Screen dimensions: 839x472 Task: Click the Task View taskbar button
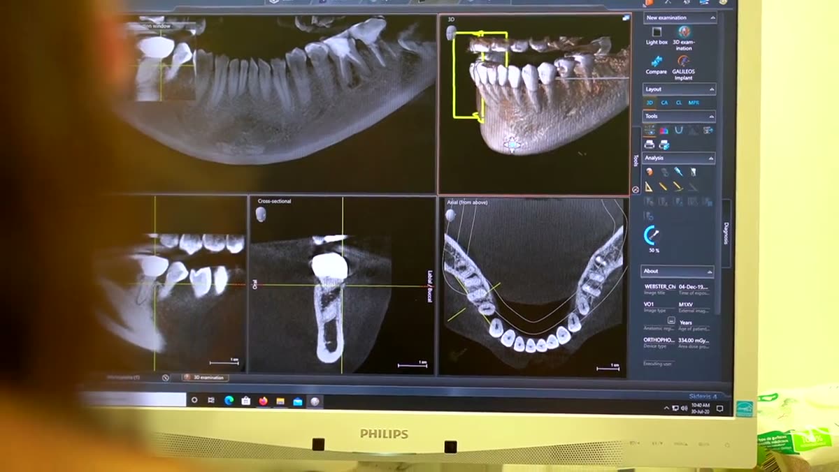(x=211, y=400)
